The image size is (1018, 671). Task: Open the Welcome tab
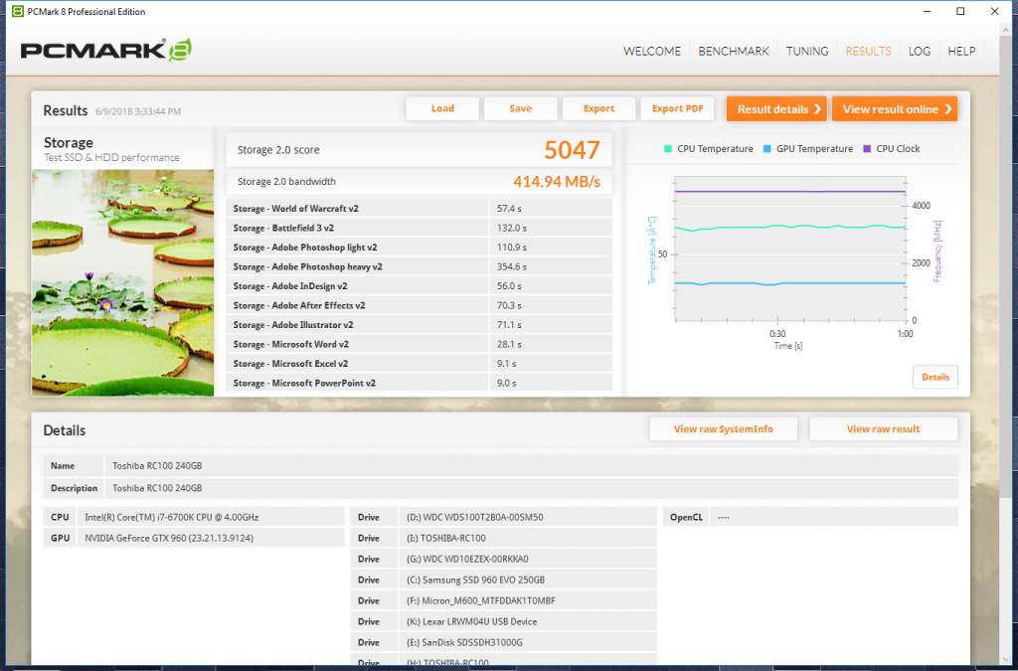[652, 52]
